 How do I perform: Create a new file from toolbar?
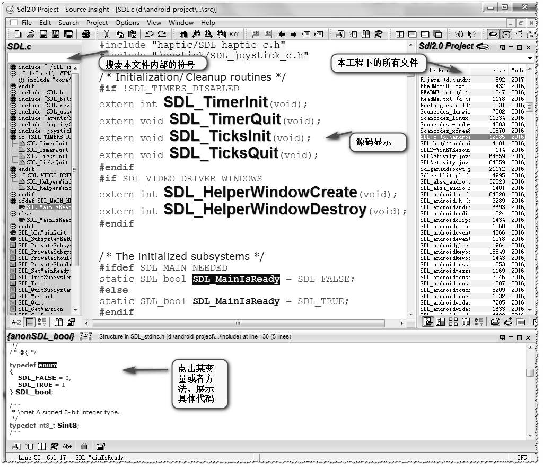17,34
